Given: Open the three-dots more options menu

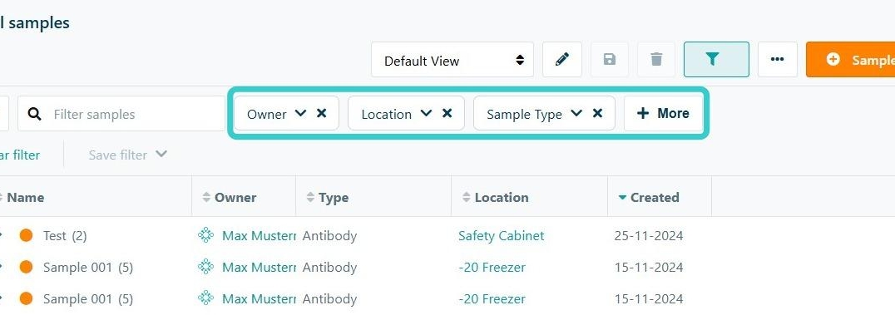Looking at the screenshot, I should click(x=778, y=59).
